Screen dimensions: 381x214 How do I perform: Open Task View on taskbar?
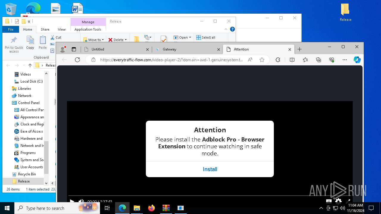tap(107, 208)
